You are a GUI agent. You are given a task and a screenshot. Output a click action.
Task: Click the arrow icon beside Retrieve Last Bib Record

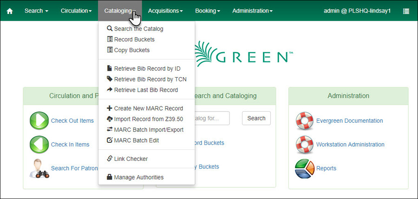click(110, 90)
